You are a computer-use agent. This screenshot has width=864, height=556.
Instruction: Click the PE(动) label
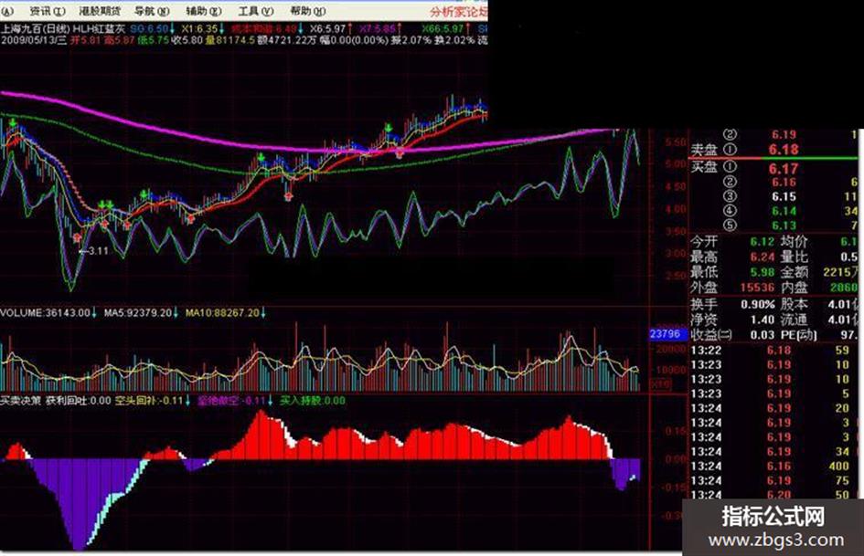click(x=799, y=335)
